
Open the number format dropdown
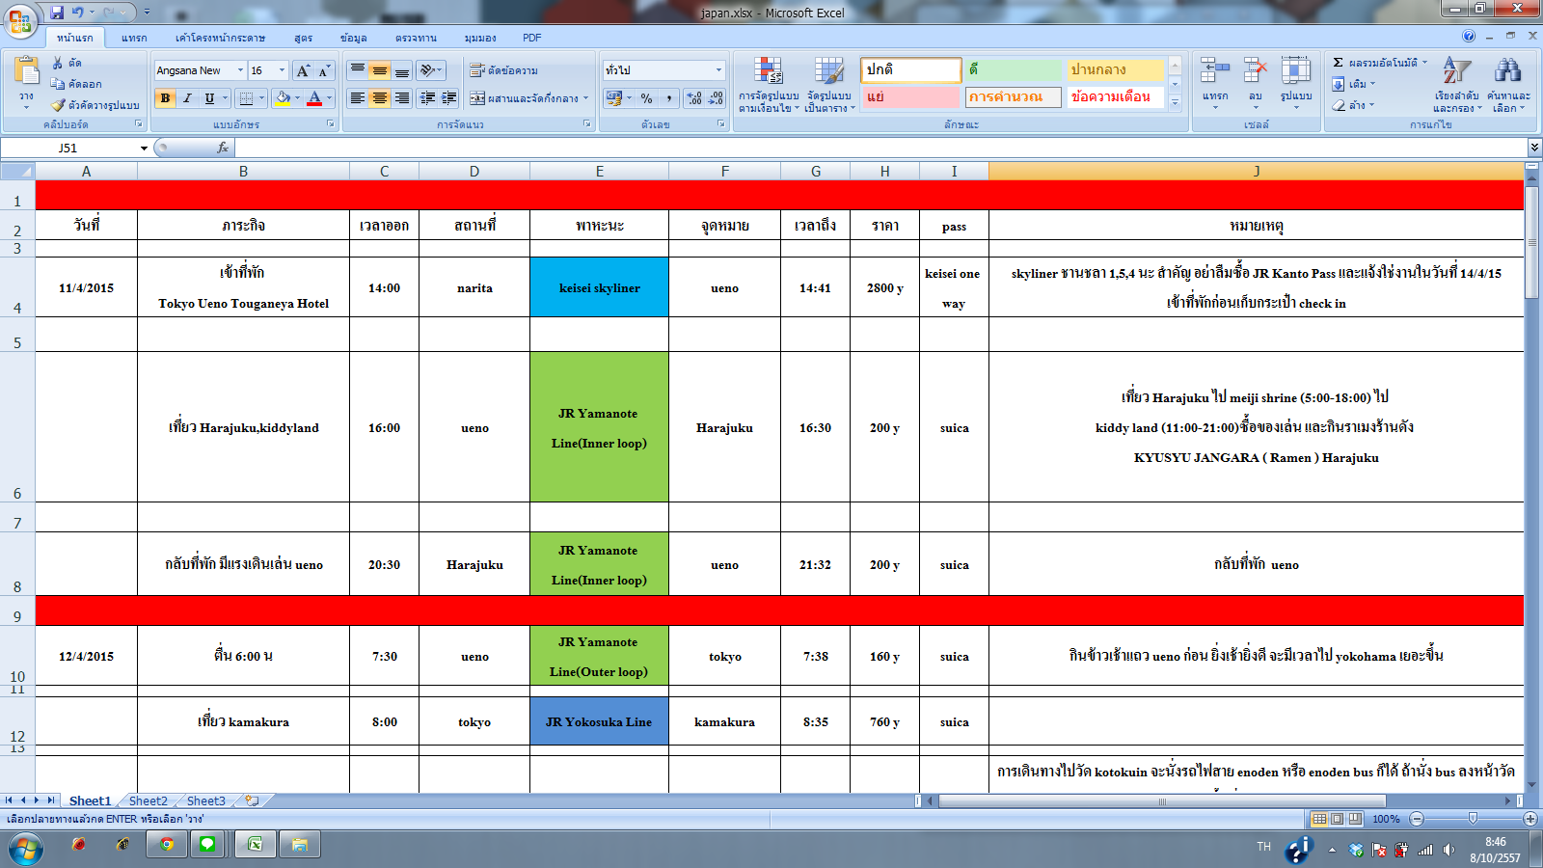(x=718, y=70)
